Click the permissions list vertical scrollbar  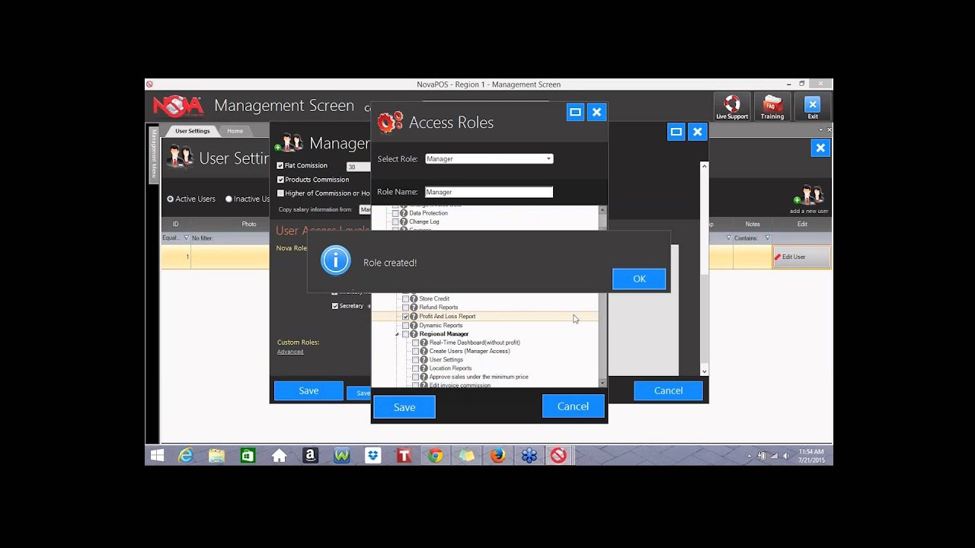[603, 296]
